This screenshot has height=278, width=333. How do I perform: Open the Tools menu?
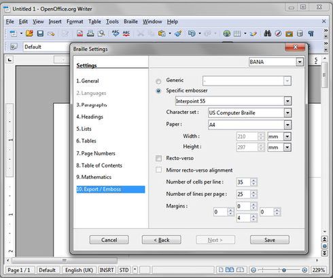coord(112,22)
